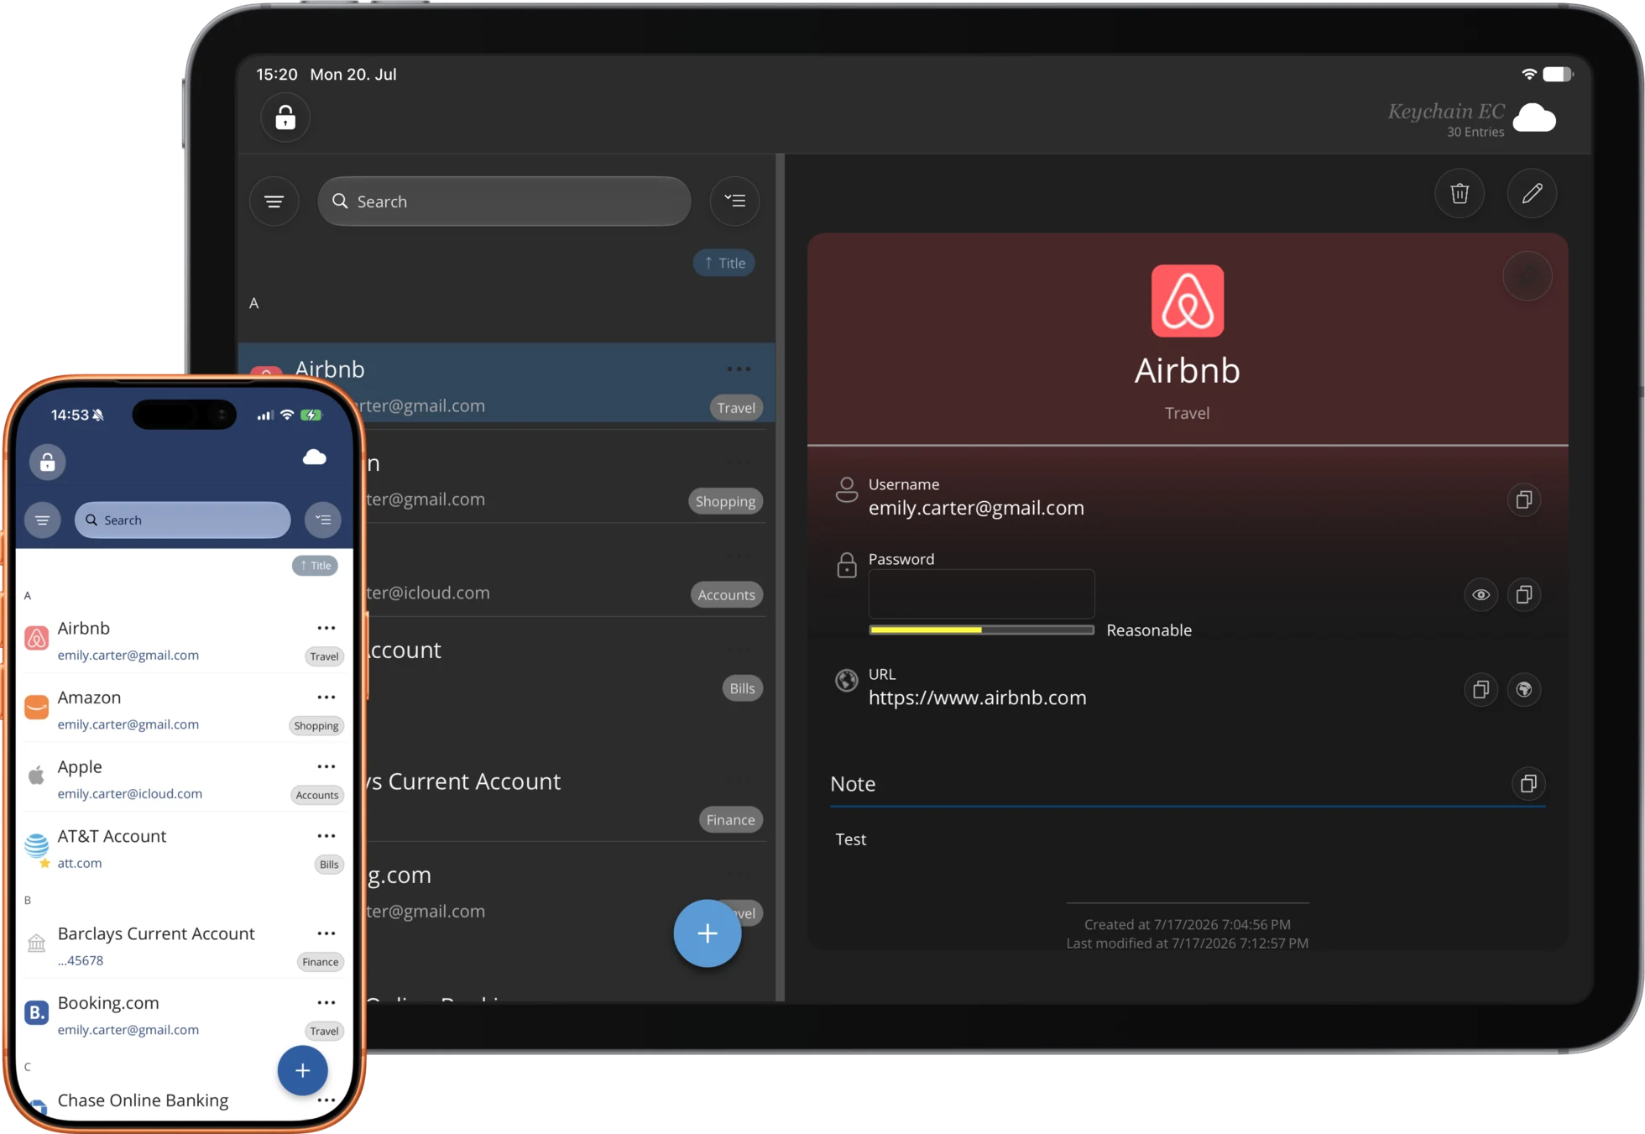Image resolution: width=1645 pixels, height=1134 pixels.
Task: Tap the Booking.com icon on iPhone
Action: (x=36, y=1012)
